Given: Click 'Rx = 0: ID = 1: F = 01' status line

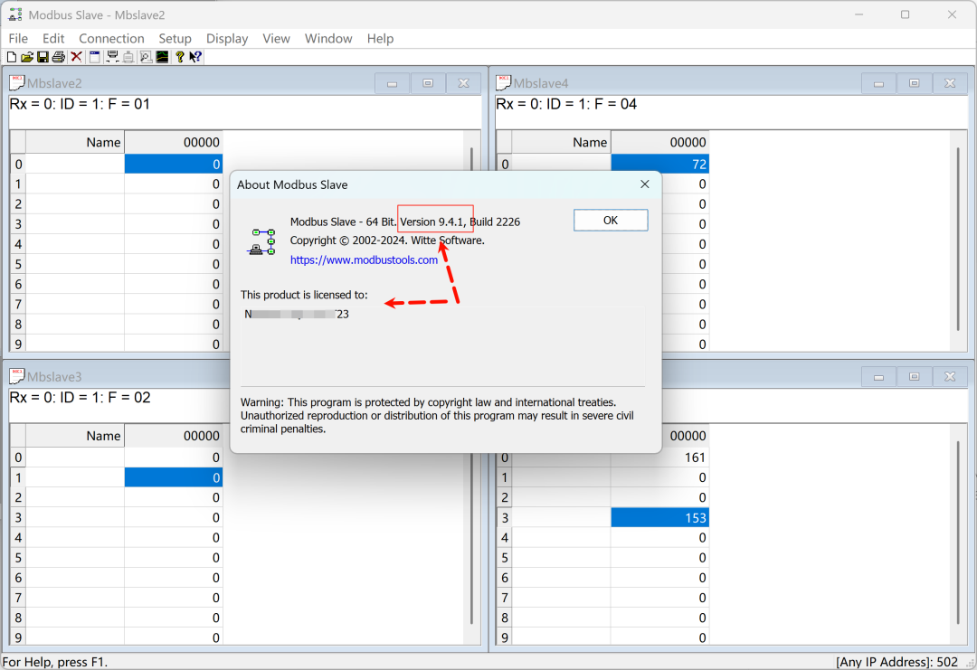Looking at the screenshot, I should (x=80, y=104).
